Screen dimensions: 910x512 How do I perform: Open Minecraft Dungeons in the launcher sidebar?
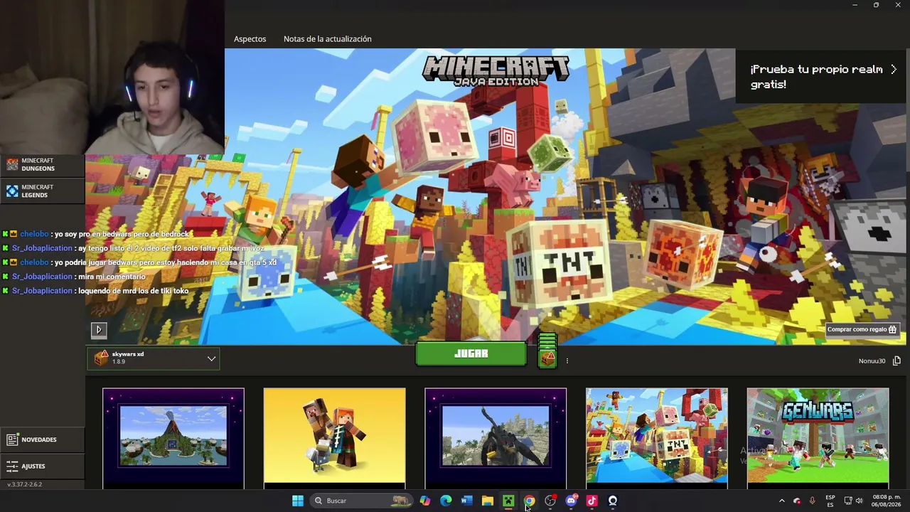(x=42, y=165)
